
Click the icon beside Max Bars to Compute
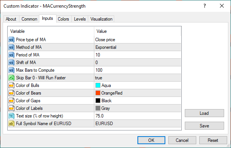(11, 70)
